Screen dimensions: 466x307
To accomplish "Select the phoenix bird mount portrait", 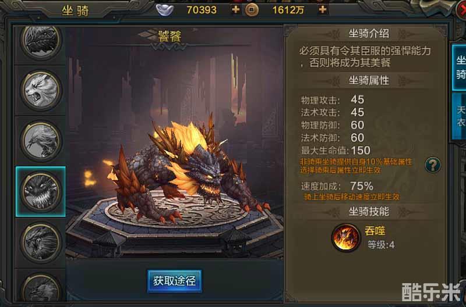I will pyautogui.click(x=41, y=141).
